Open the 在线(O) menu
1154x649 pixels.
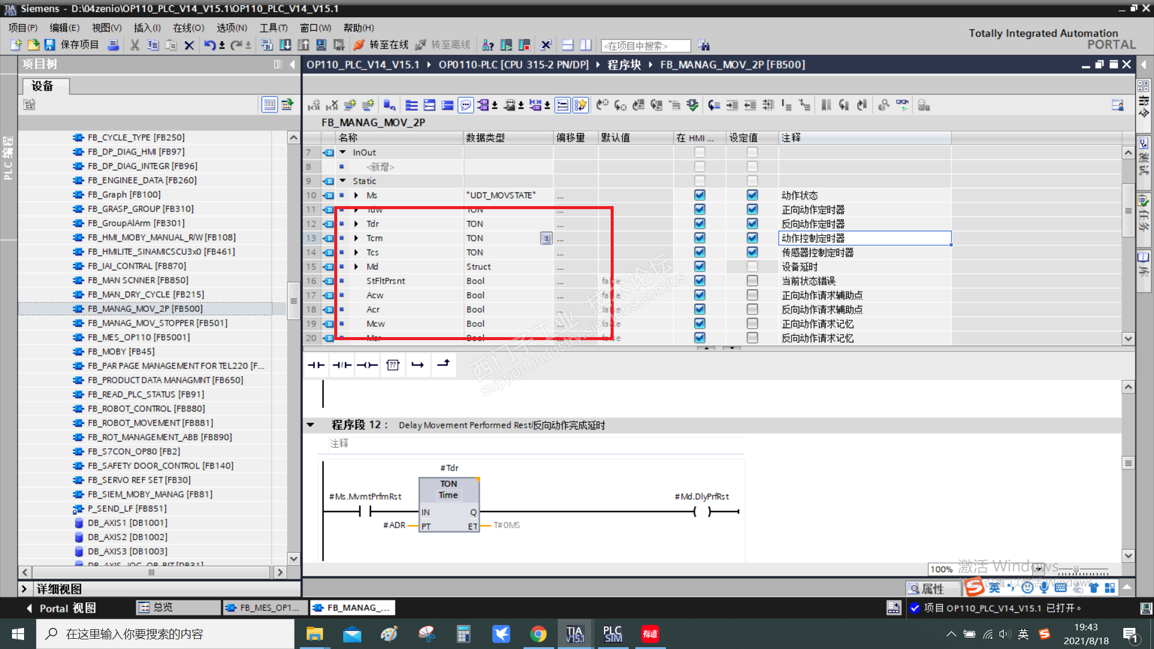point(188,28)
